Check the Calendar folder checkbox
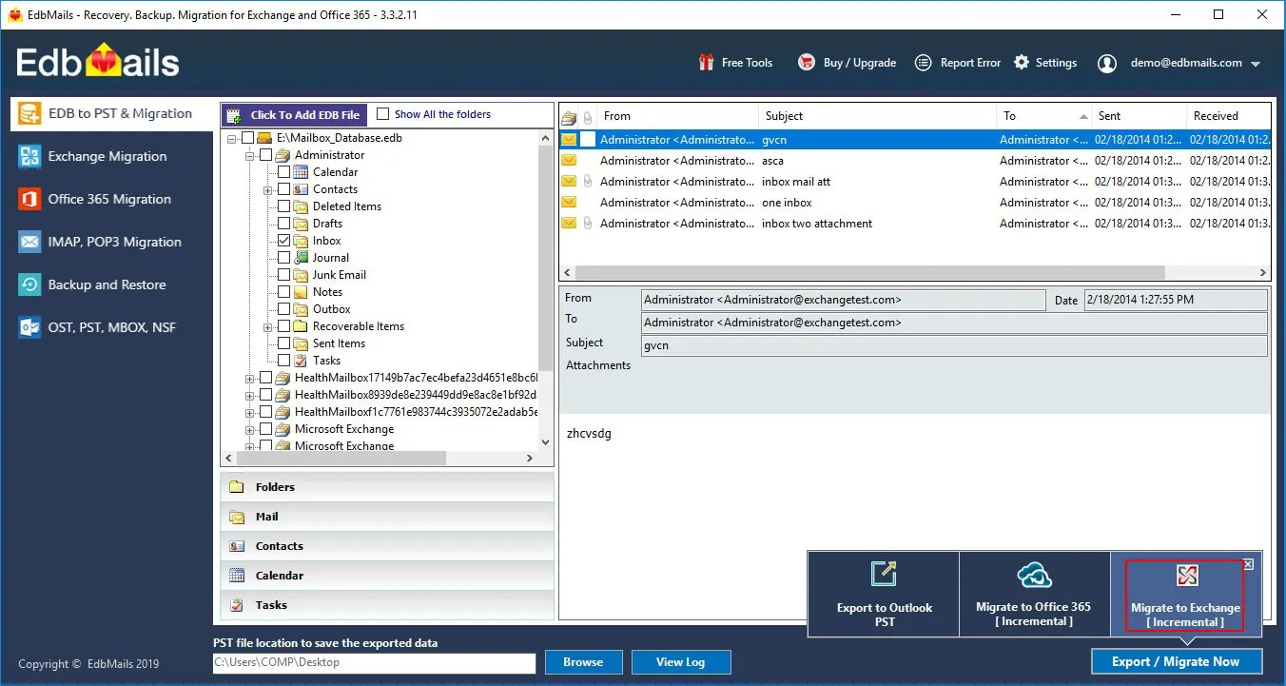The height and width of the screenshot is (686, 1286). tap(283, 172)
